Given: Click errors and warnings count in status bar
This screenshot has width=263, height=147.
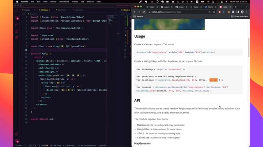Looking at the screenshot, I should pyautogui.click(x=32, y=145).
